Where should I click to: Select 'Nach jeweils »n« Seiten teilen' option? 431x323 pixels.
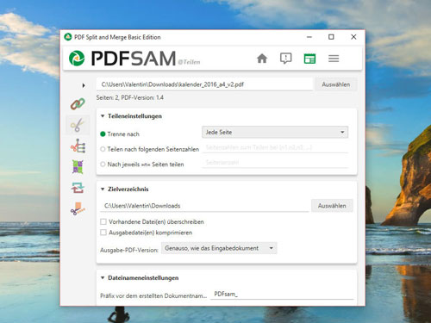(x=103, y=165)
